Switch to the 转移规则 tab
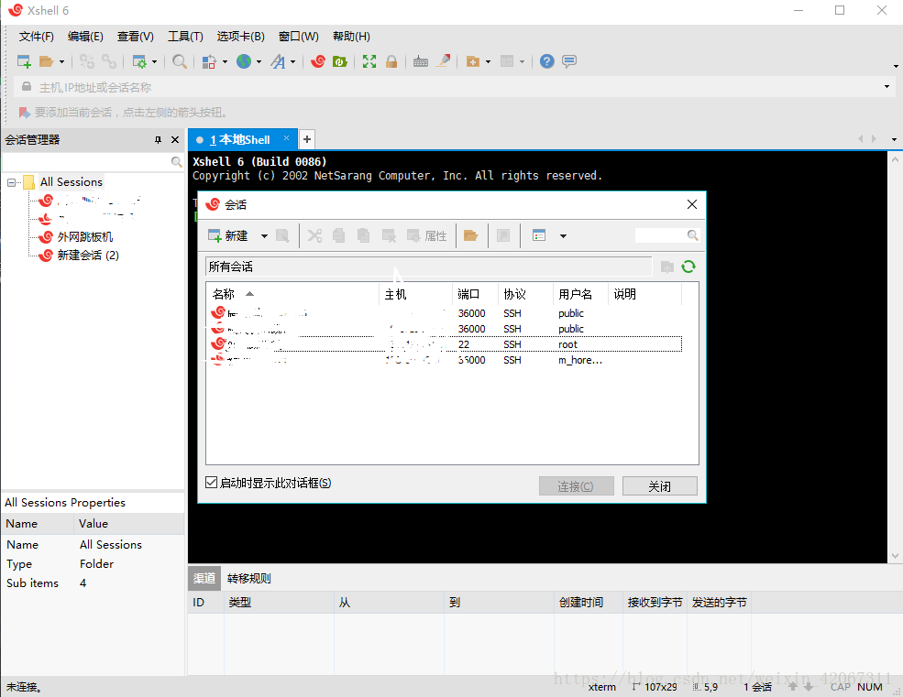 [x=248, y=579]
